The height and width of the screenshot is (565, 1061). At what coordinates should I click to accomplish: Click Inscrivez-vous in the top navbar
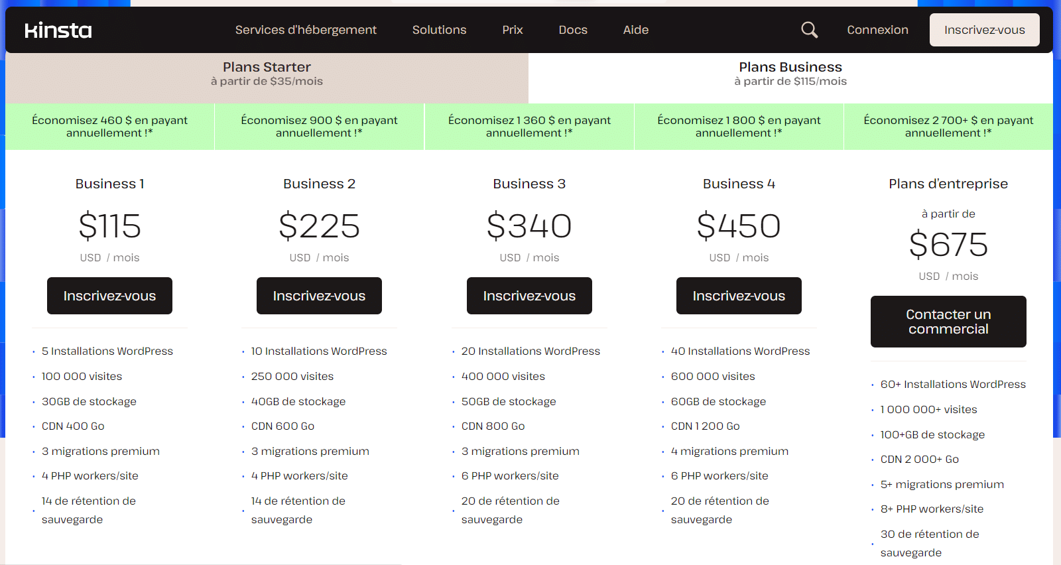(x=985, y=30)
